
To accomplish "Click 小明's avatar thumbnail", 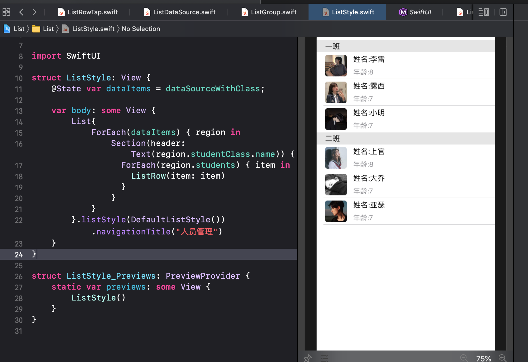I will click(336, 119).
